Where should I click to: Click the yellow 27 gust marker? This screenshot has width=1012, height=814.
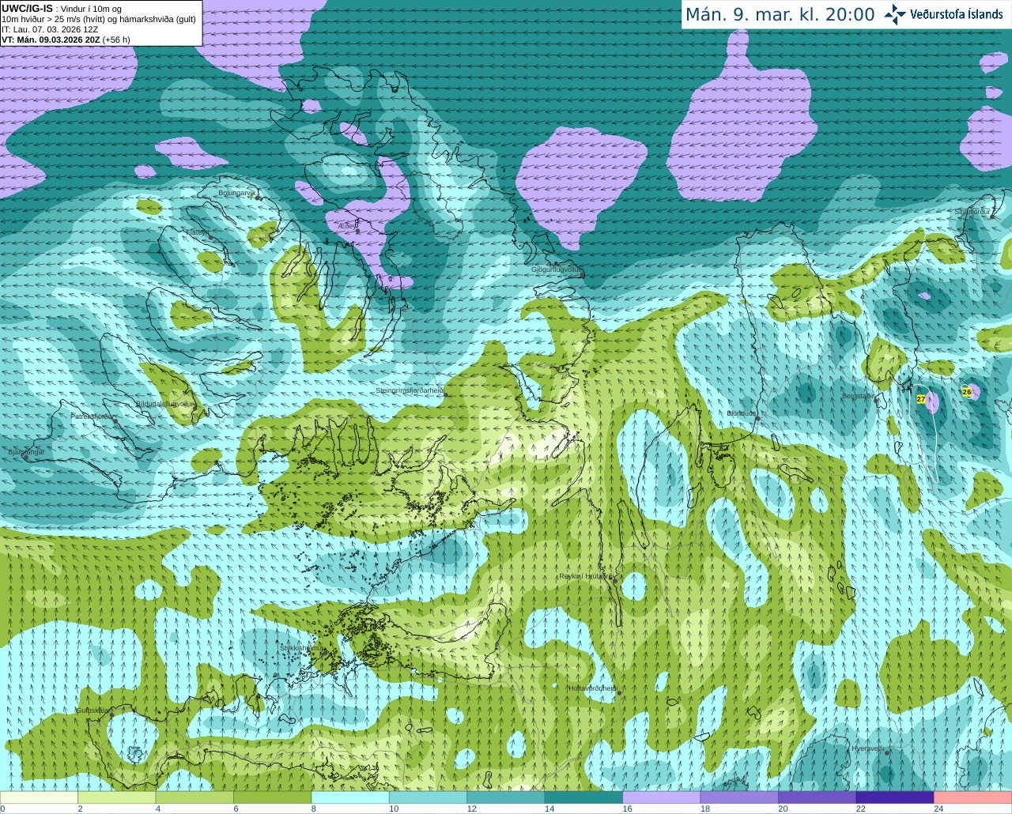click(920, 399)
